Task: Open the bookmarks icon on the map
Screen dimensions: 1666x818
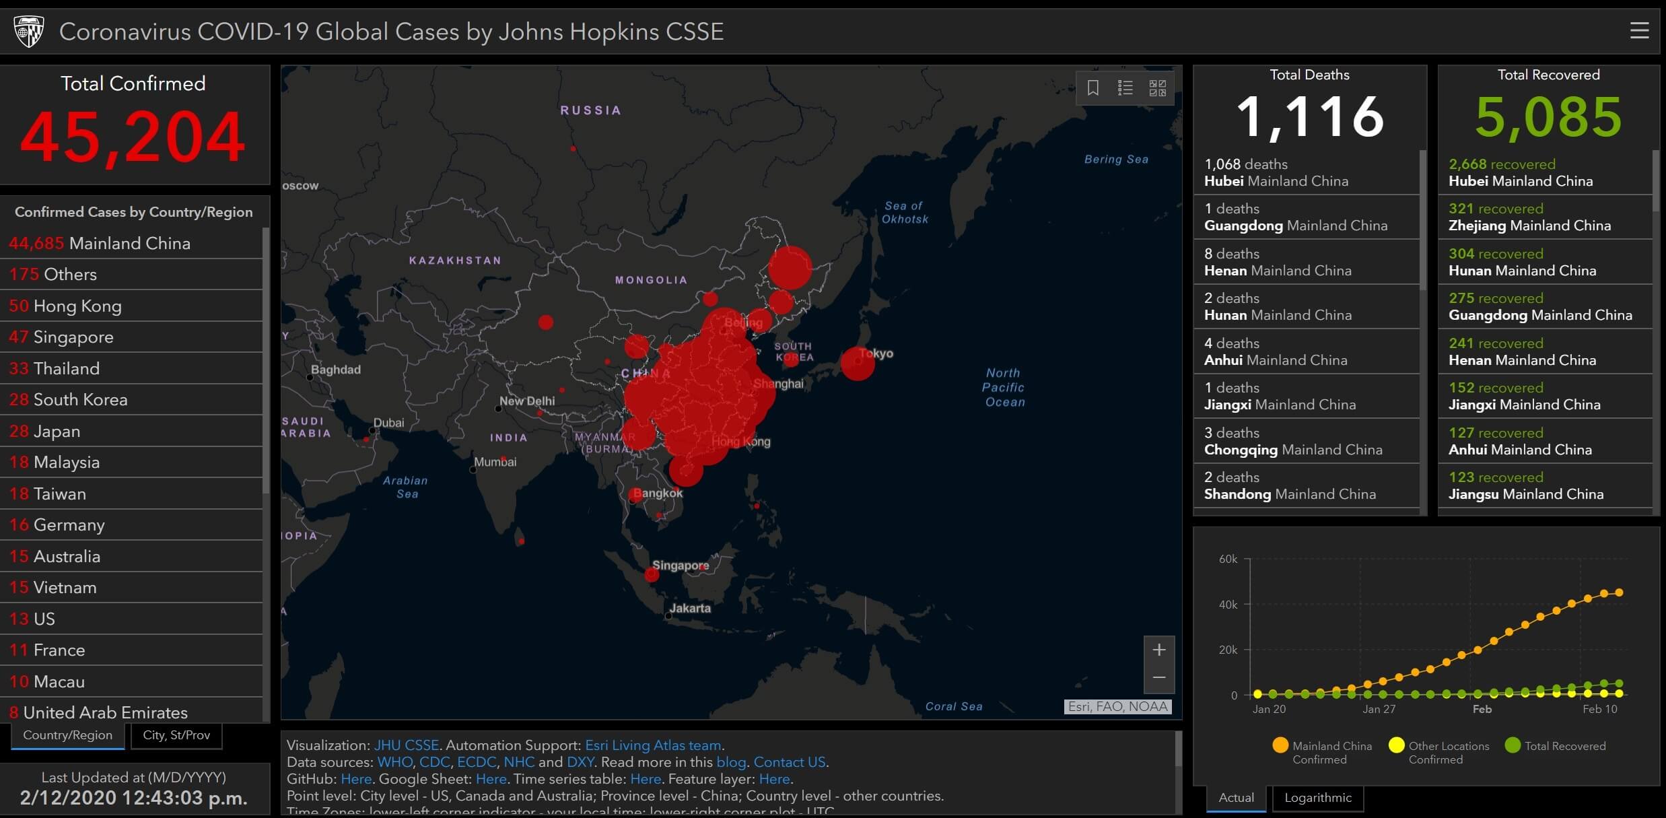Action: tap(1093, 88)
